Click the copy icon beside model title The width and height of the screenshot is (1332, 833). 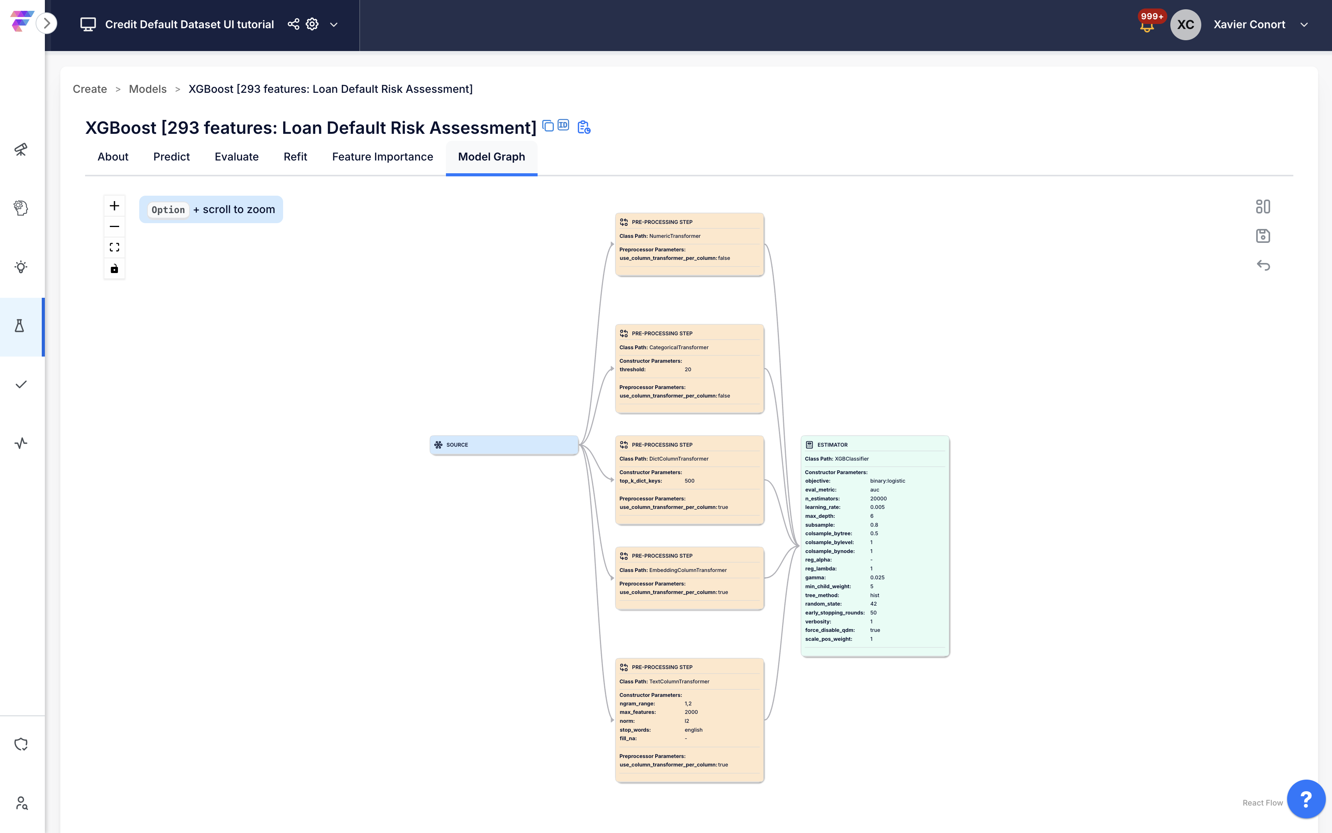tap(548, 126)
